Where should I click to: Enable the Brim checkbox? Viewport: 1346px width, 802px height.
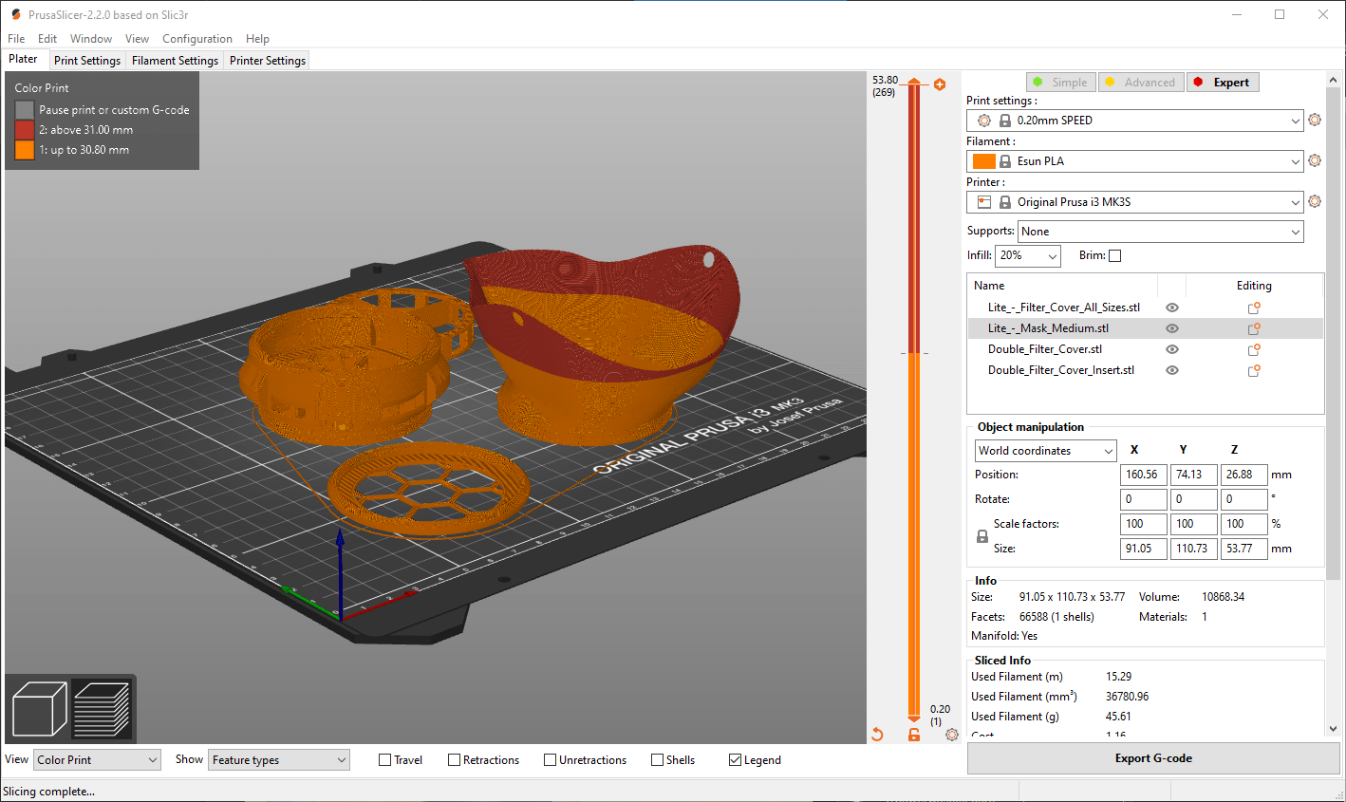pyautogui.click(x=1114, y=255)
